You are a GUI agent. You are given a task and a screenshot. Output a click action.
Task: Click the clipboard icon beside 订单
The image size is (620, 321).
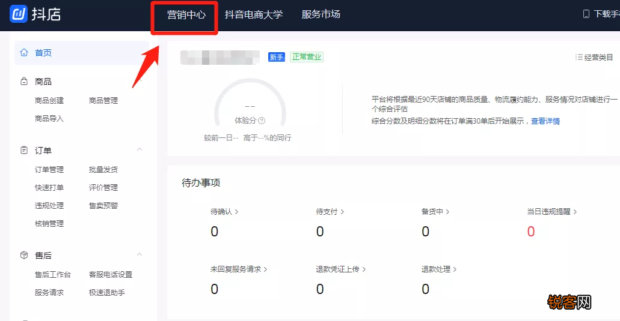tap(24, 150)
